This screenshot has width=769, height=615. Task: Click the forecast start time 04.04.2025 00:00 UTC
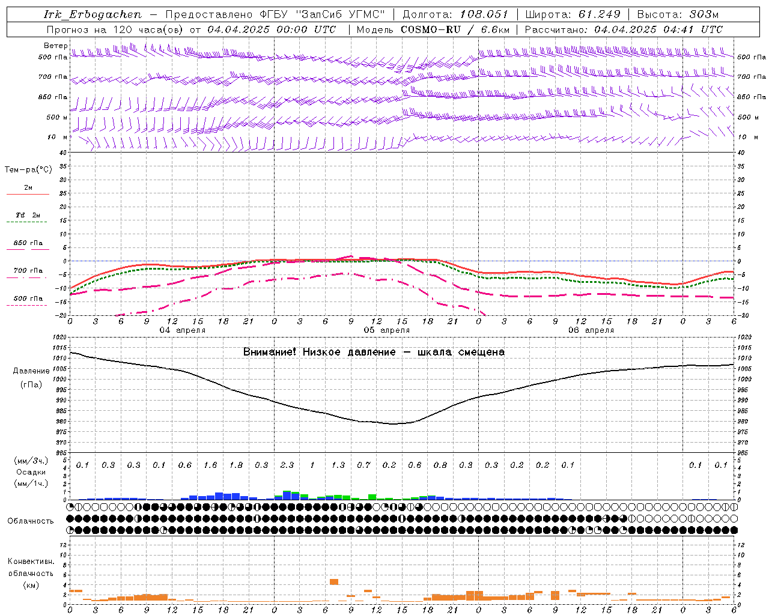click(272, 29)
